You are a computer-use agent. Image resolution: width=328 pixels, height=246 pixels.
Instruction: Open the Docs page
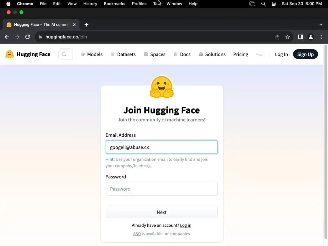(182, 54)
